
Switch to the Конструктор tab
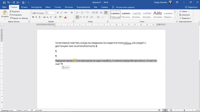click(37, 7)
